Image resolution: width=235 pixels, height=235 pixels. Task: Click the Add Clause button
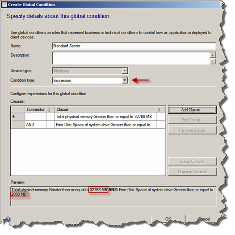(x=192, y=110)
